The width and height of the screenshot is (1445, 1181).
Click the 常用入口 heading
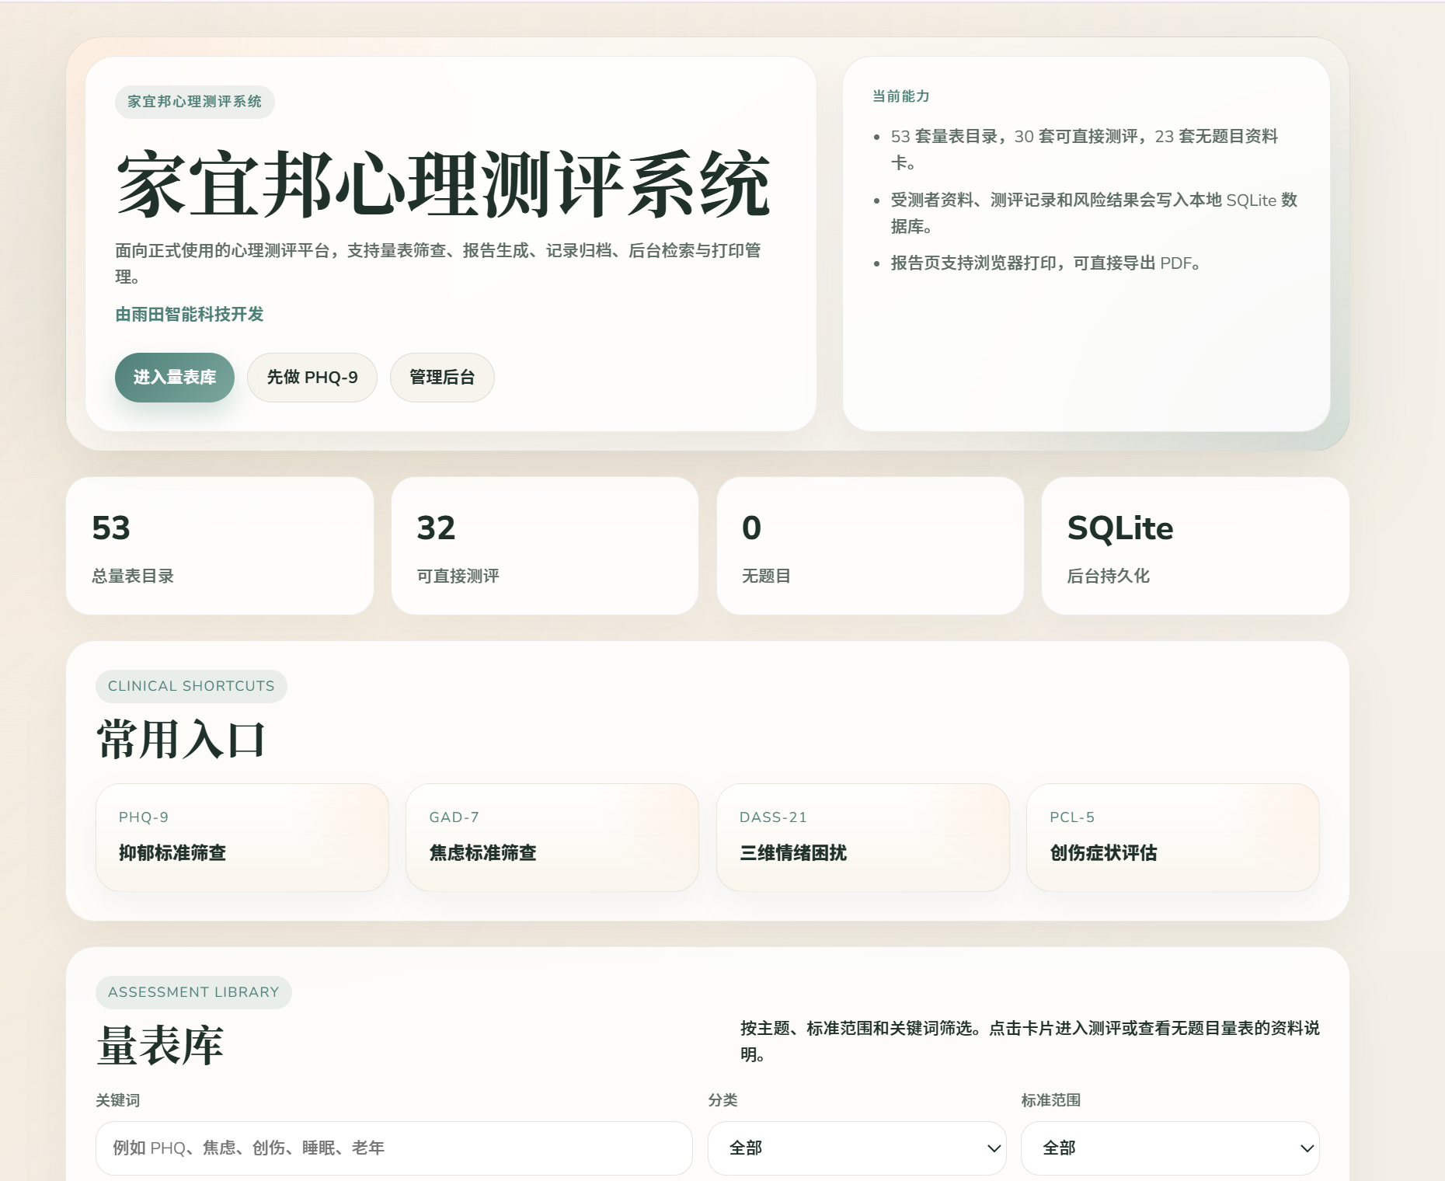pyautogui.click(x=181, y=739)
